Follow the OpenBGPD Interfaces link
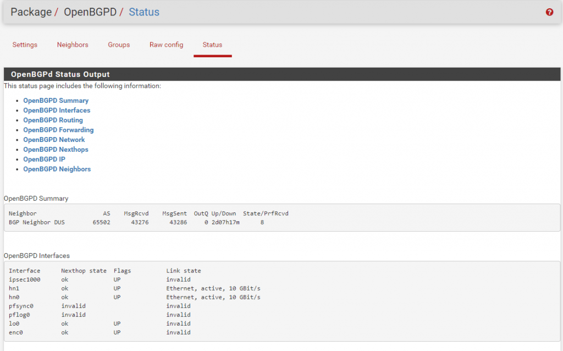563x351 pixels. point(57,110)
